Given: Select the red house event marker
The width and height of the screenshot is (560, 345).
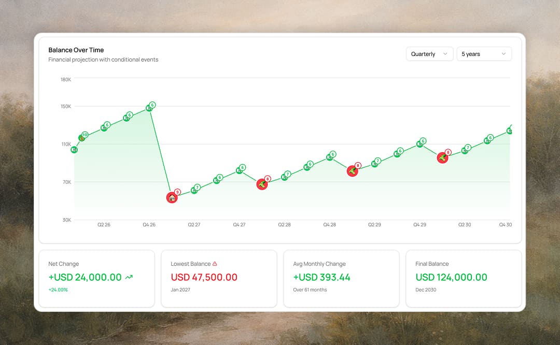Looking at the screenshot, I should [x=172, y=197].
